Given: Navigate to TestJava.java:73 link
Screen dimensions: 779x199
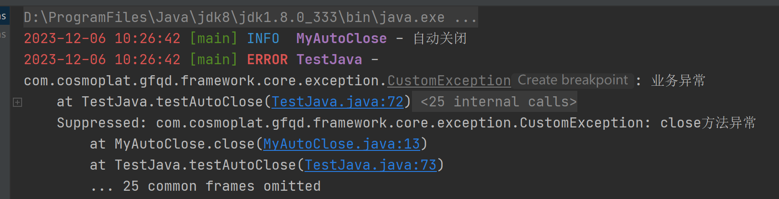Looking at the screenshot, I should tap(370, 165).
